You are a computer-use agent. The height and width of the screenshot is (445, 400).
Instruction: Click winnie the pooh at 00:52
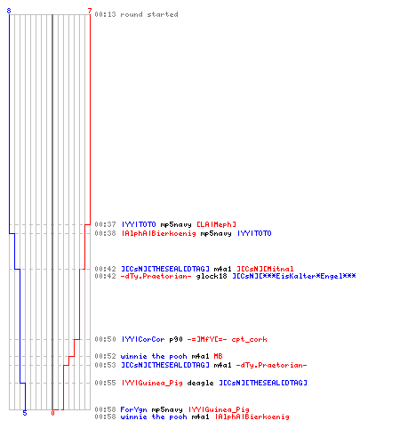(154, 356)
